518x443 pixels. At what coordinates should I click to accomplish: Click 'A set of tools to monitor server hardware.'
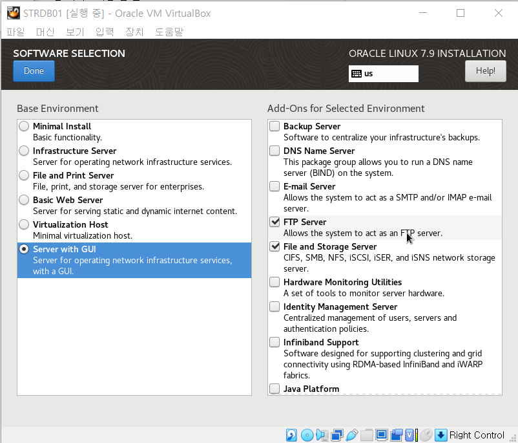pyautogui.click(x=364, y=293)
